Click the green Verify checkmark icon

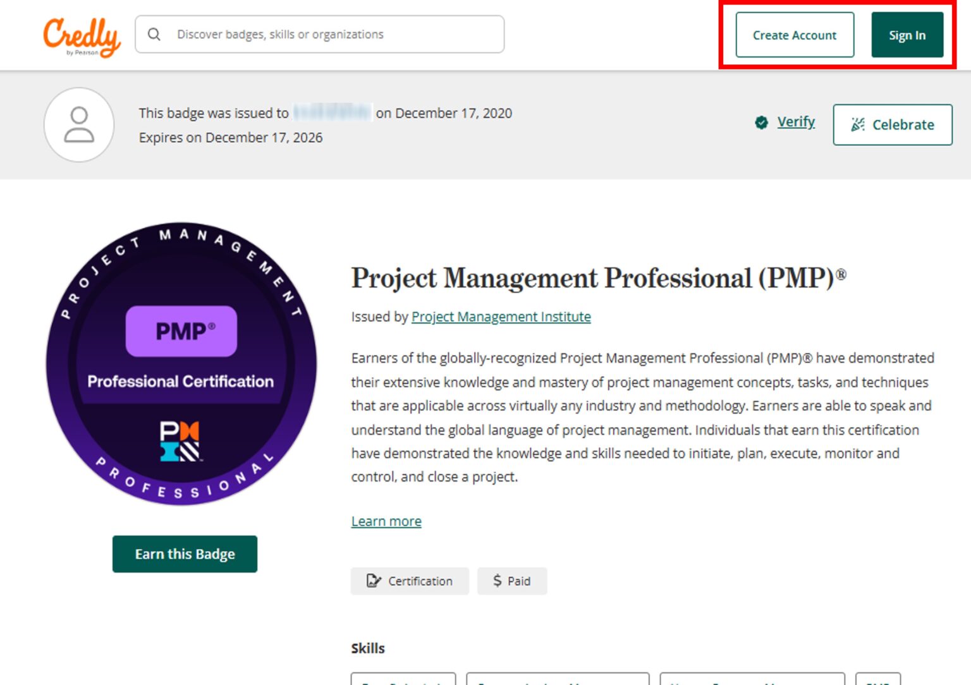point(761,122)
